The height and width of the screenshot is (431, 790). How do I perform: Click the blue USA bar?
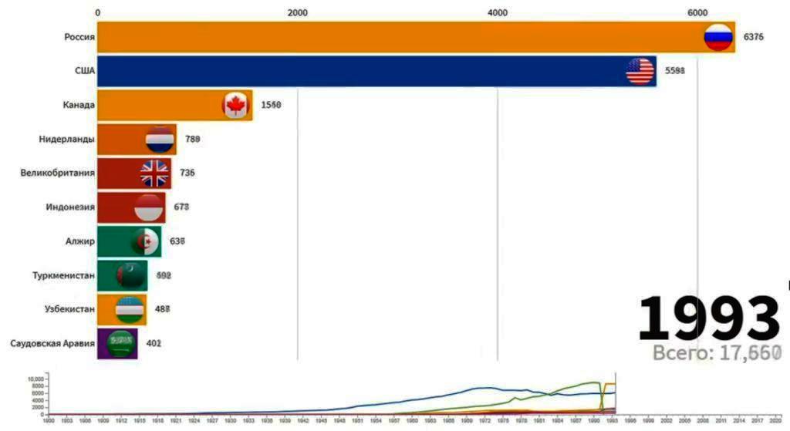point(376,71)
